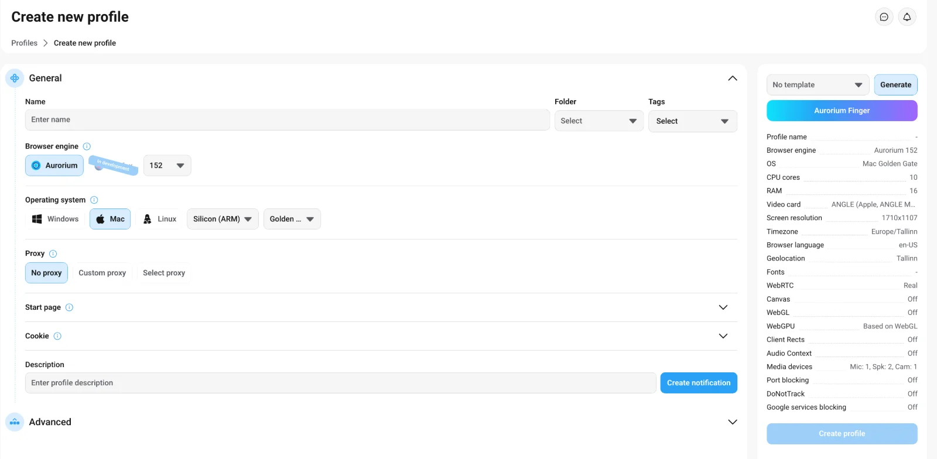937x459 pixels.
Task: Click the Create profile button
Action: click(x=842, y=434)
